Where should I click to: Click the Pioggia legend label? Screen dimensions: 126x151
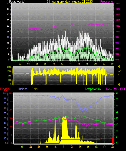coord(5,89)
